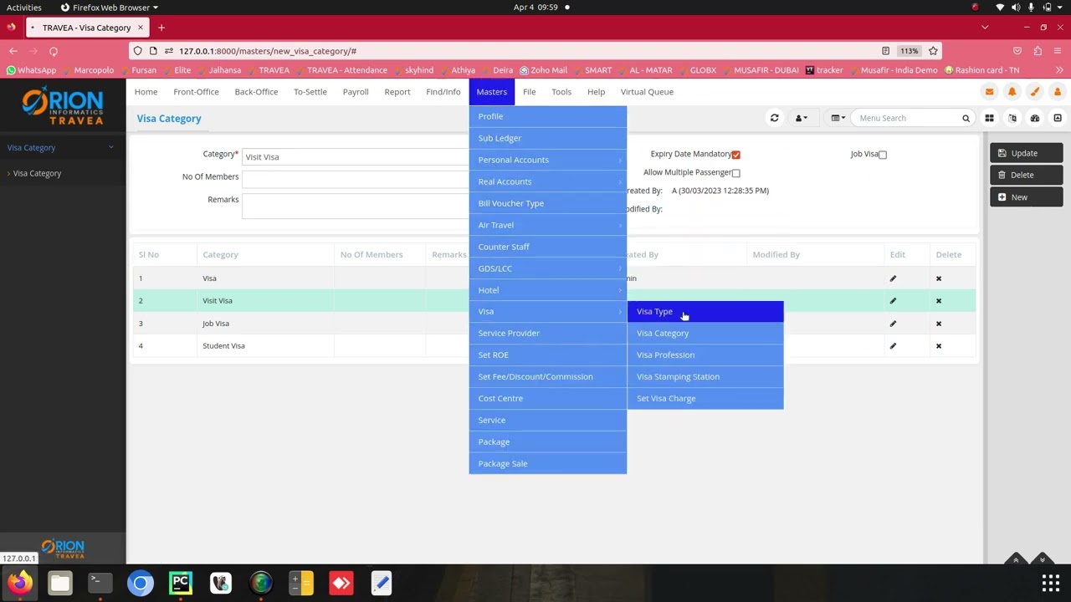The height and width of the screenshot is (602, 1071).
Task: Click the AnyDesk icon in the dock
Action: (x=341, y=583)
